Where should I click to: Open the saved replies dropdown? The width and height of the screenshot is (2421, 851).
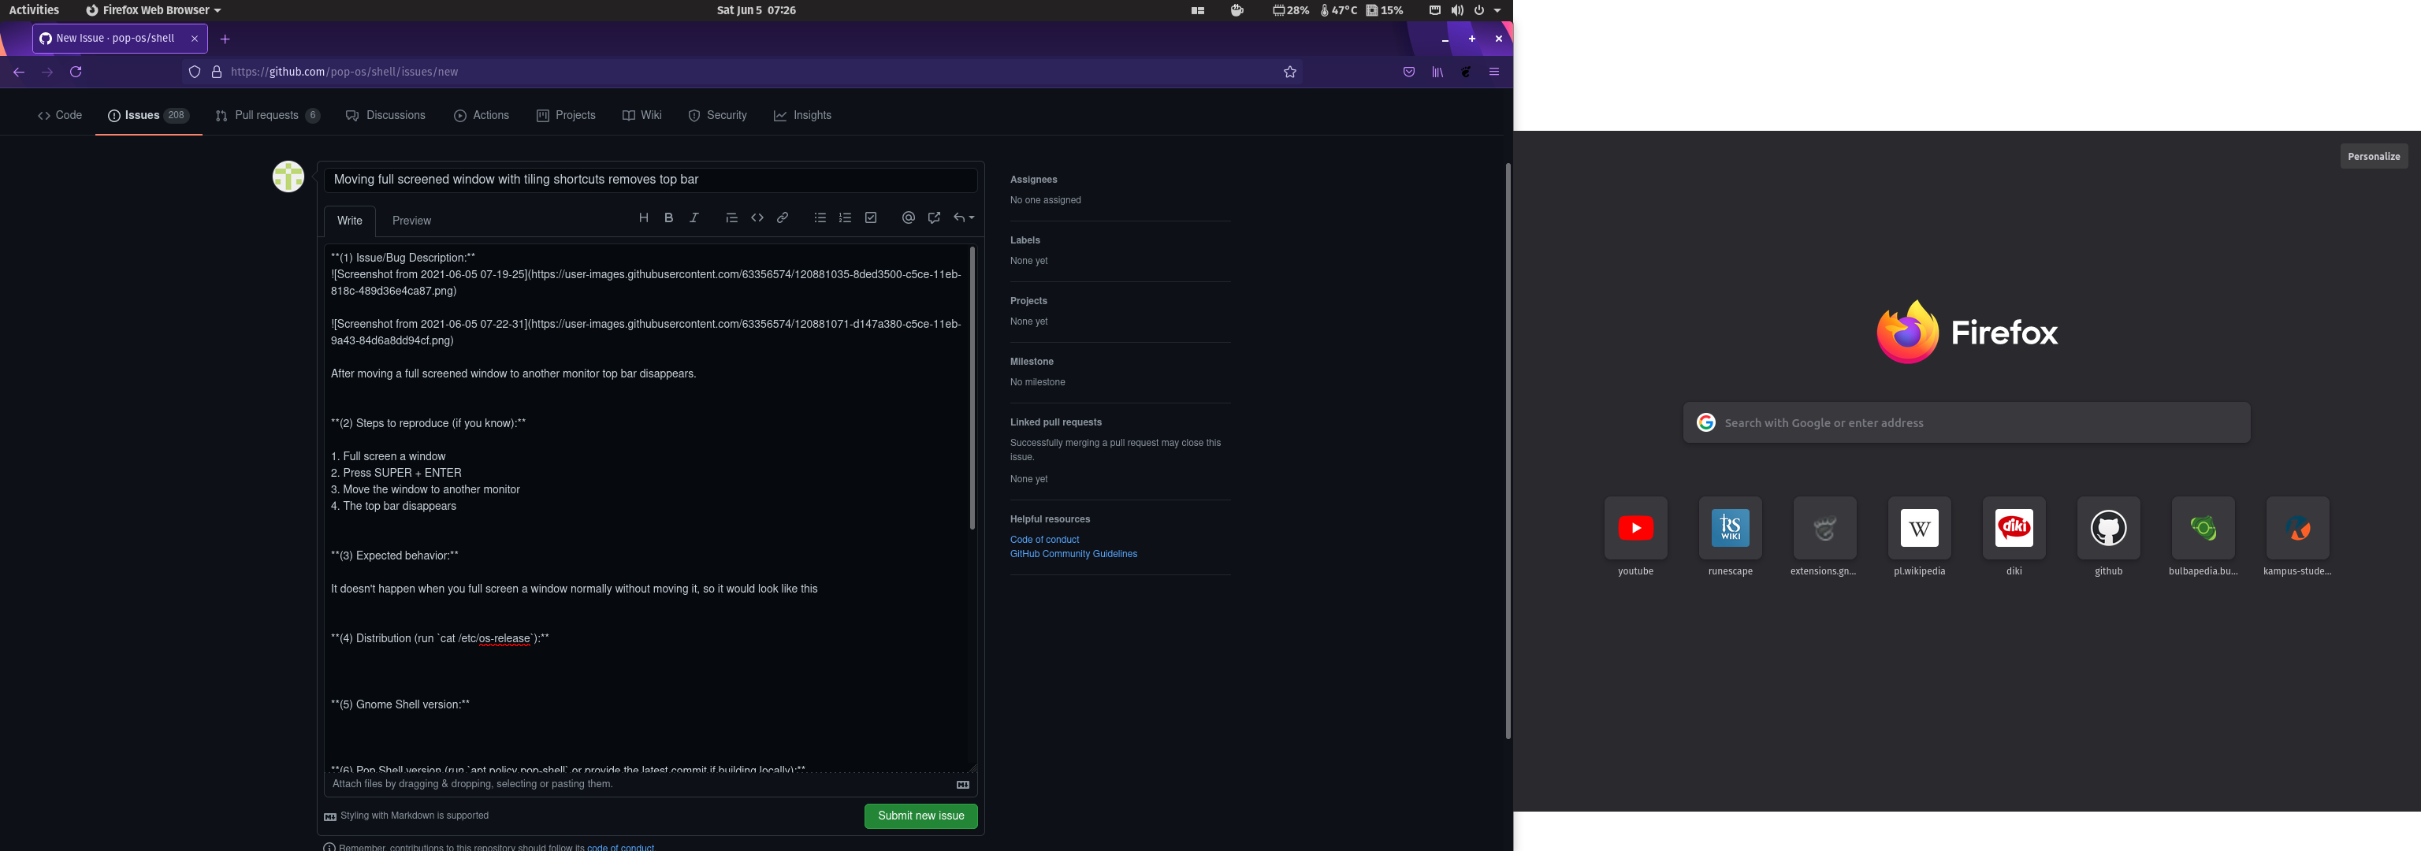click(x=965, y=218)
